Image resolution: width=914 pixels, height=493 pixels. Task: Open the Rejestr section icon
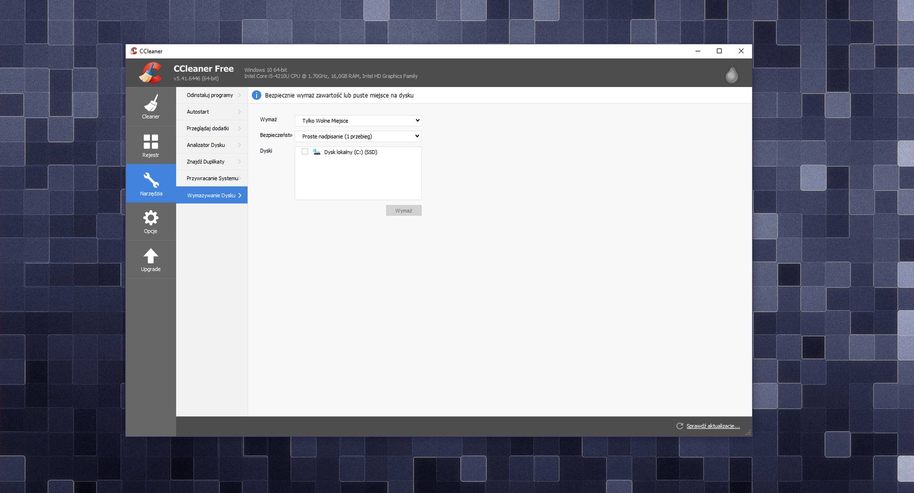(151, 141)
